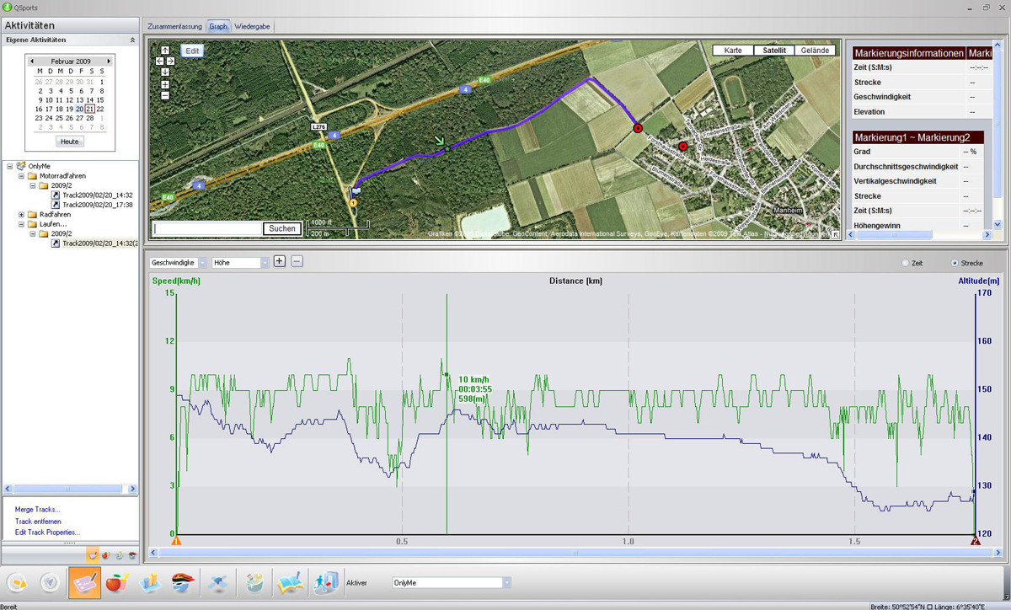Click the map search input field
Screen dimensions: 1011x610
(208, 228)
